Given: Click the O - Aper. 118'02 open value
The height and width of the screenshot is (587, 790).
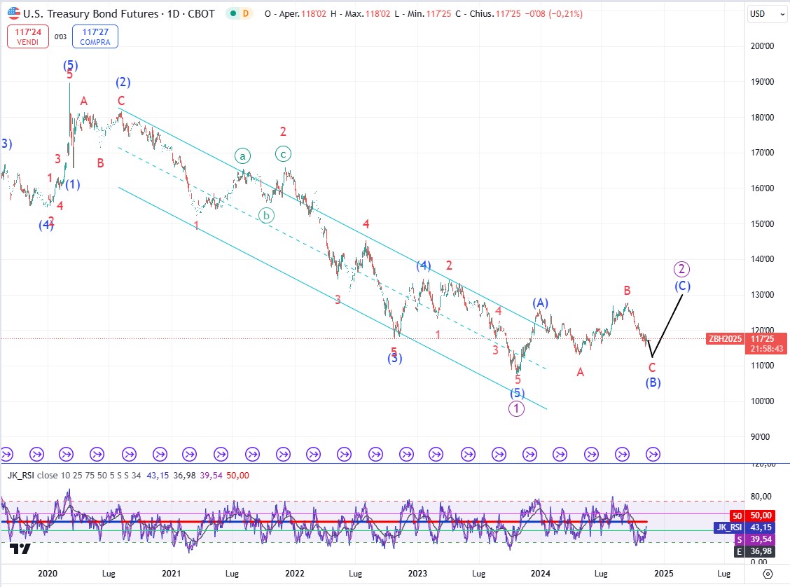Looking at the screenshot, I should [x=296, y=14].
